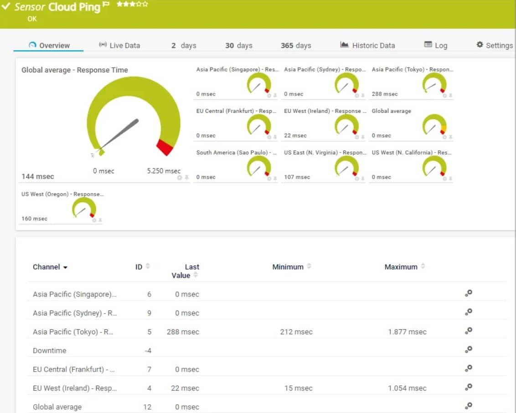The image size is (516, 413).
Task: Sort table by ID column
Action: pos(148,266)
